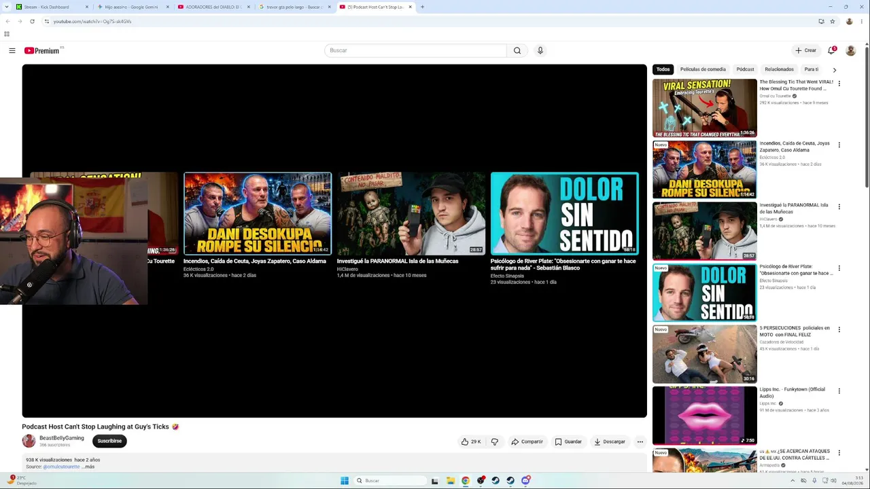This screenshot has height=489, width=870.
Task: Open File Explorer from the taskbar
Action: [450, 481]
